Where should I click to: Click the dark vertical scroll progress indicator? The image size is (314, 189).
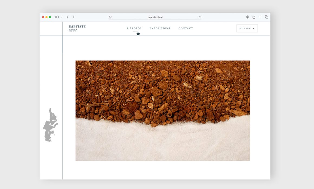click(62, 45)
